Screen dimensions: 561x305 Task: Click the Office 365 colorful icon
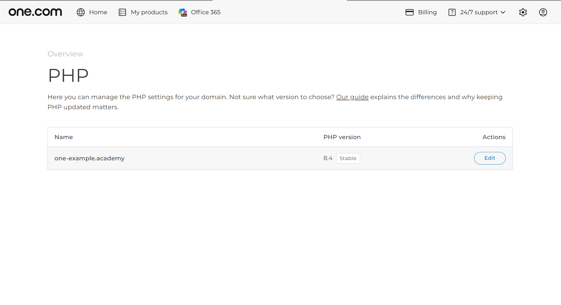[183, 12]
